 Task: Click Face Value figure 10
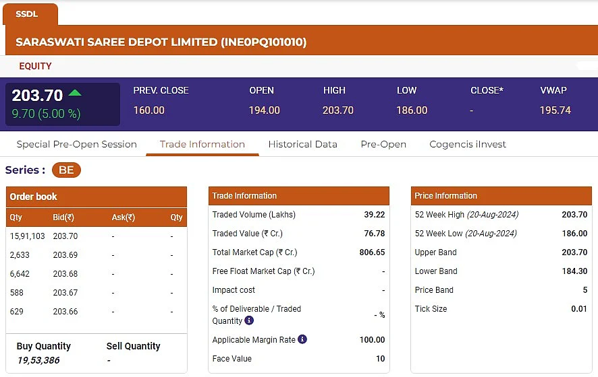tap(380, 358)
